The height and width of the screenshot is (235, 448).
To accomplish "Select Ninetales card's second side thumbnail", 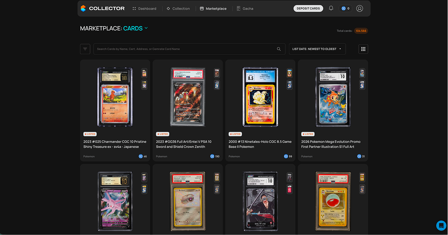I will click(x=289, y=84).
